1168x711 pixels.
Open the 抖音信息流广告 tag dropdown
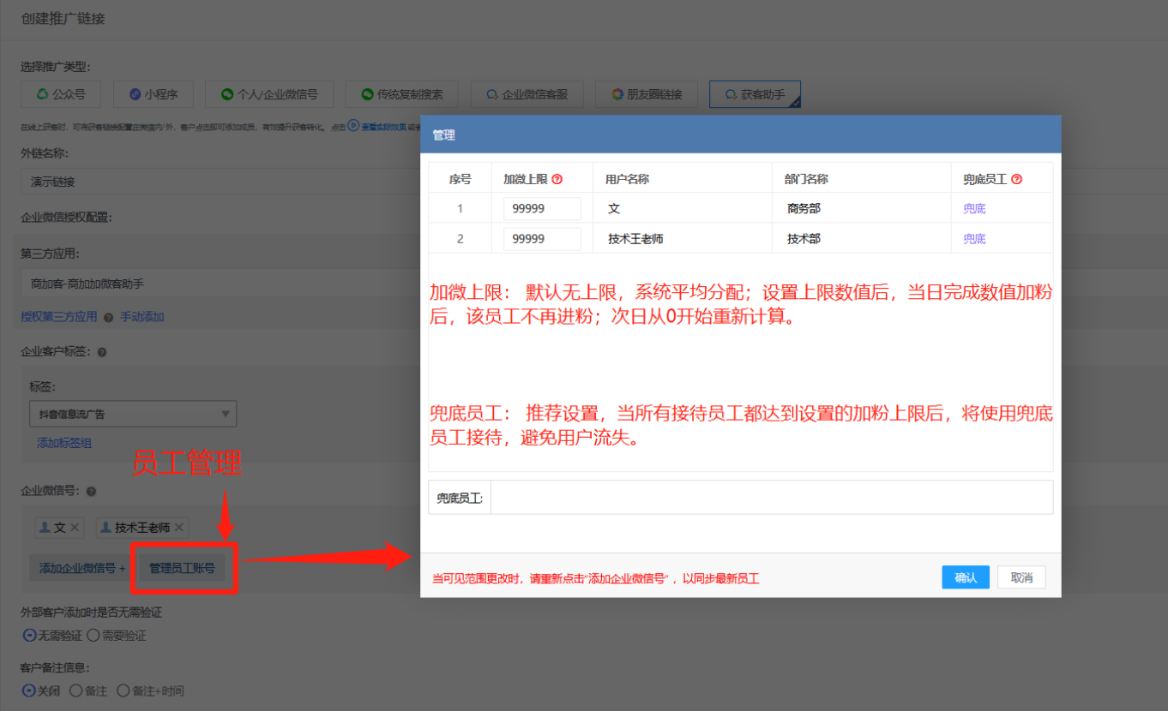[133, 415]
